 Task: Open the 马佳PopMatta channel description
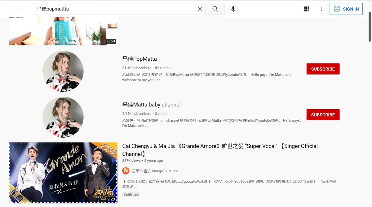(207, 77)
